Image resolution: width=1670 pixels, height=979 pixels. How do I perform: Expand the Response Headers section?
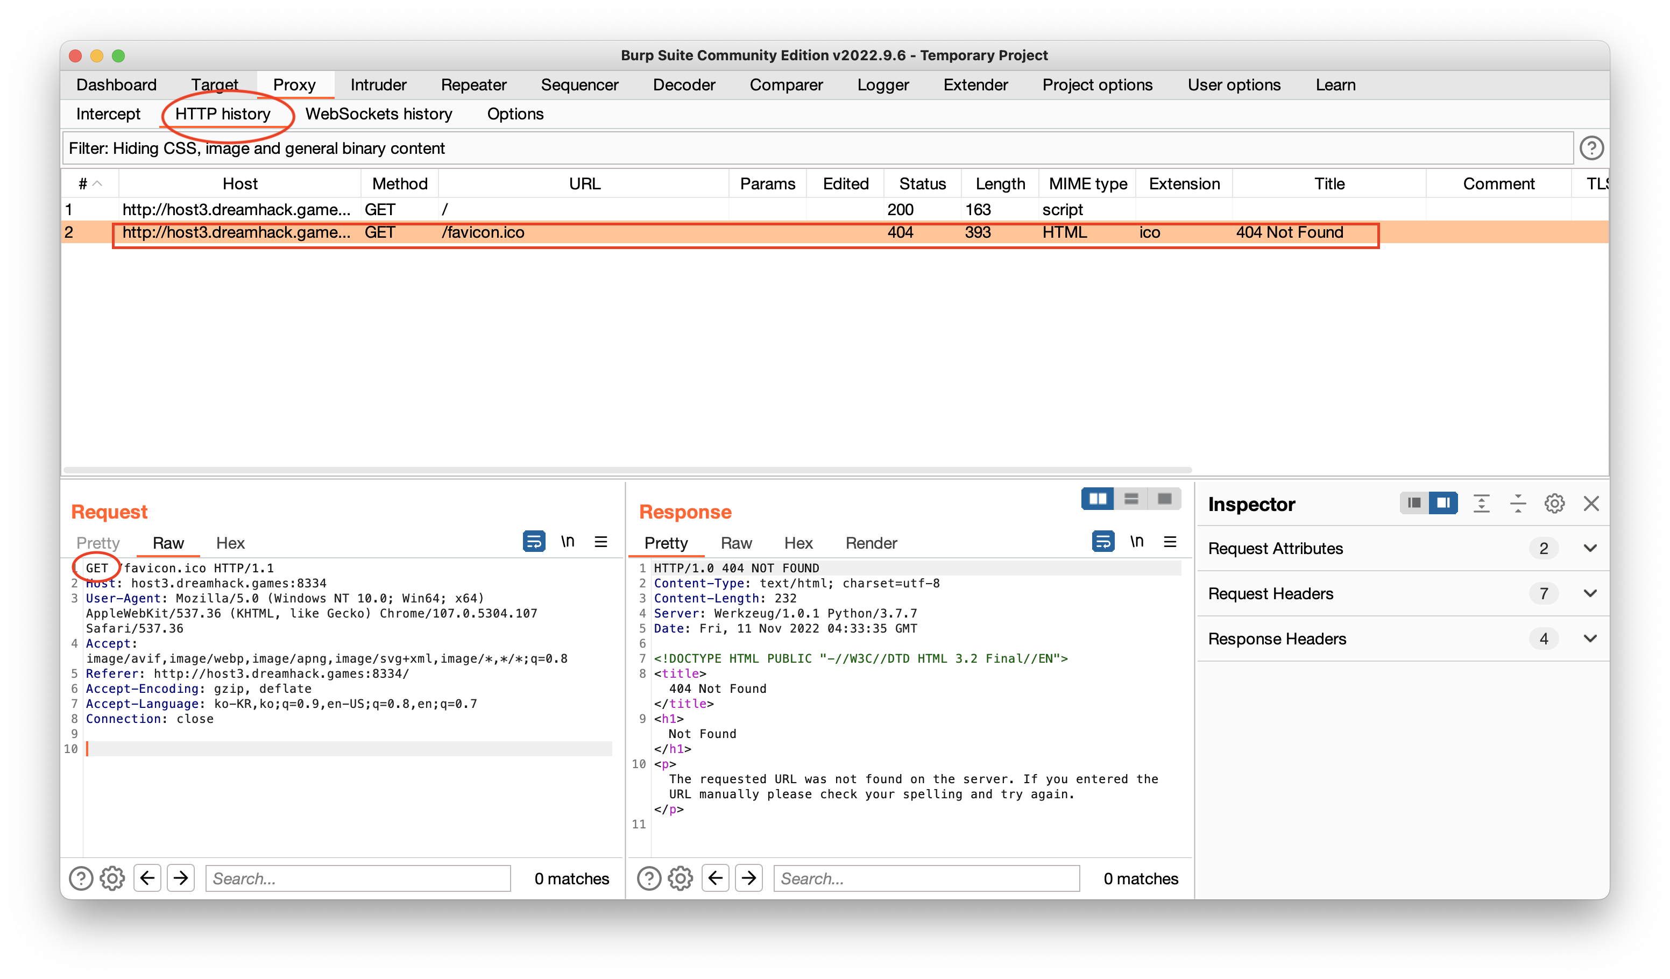(x=1589, y=639)
